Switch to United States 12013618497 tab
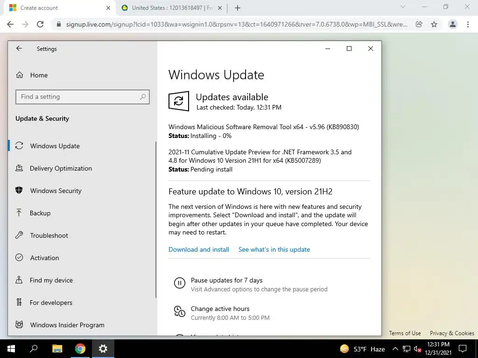 click(171, 8)
